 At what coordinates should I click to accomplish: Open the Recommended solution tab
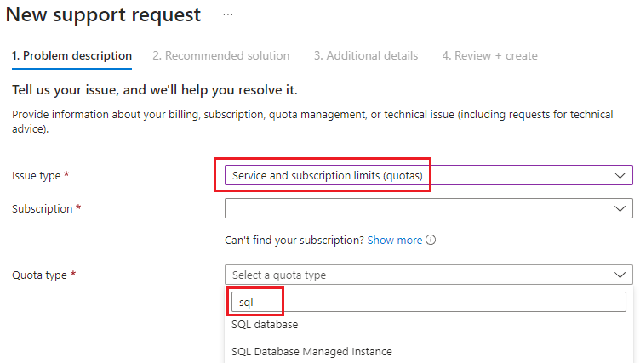point(221,56)
